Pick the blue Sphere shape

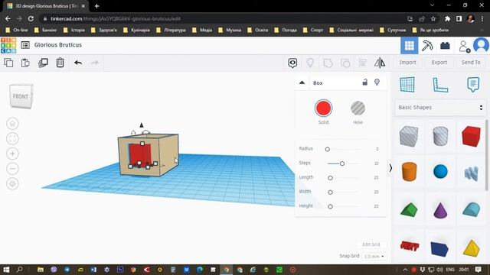[x=440, y=171]
